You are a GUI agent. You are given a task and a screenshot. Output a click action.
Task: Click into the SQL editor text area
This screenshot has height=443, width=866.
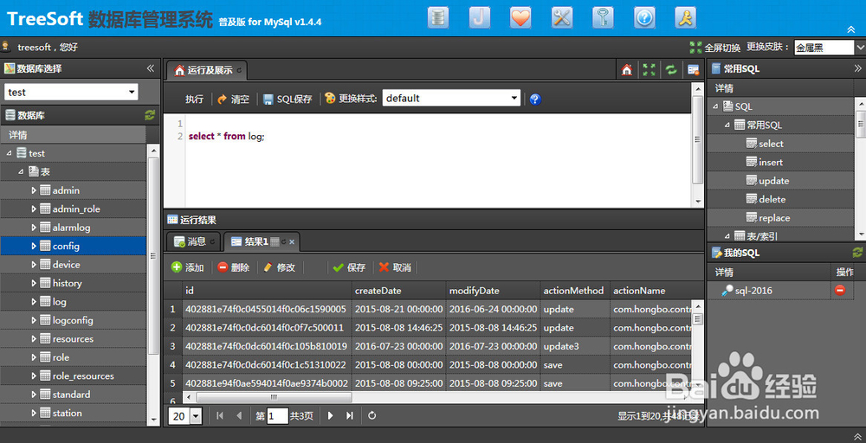coord(437,160)
